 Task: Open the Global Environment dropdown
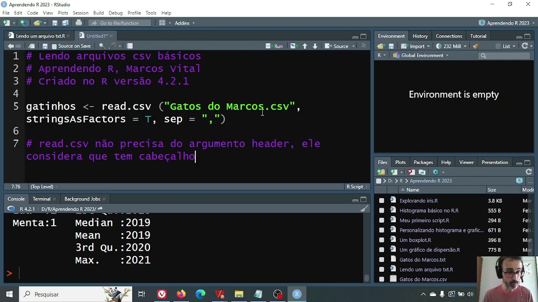click(421, 55)
